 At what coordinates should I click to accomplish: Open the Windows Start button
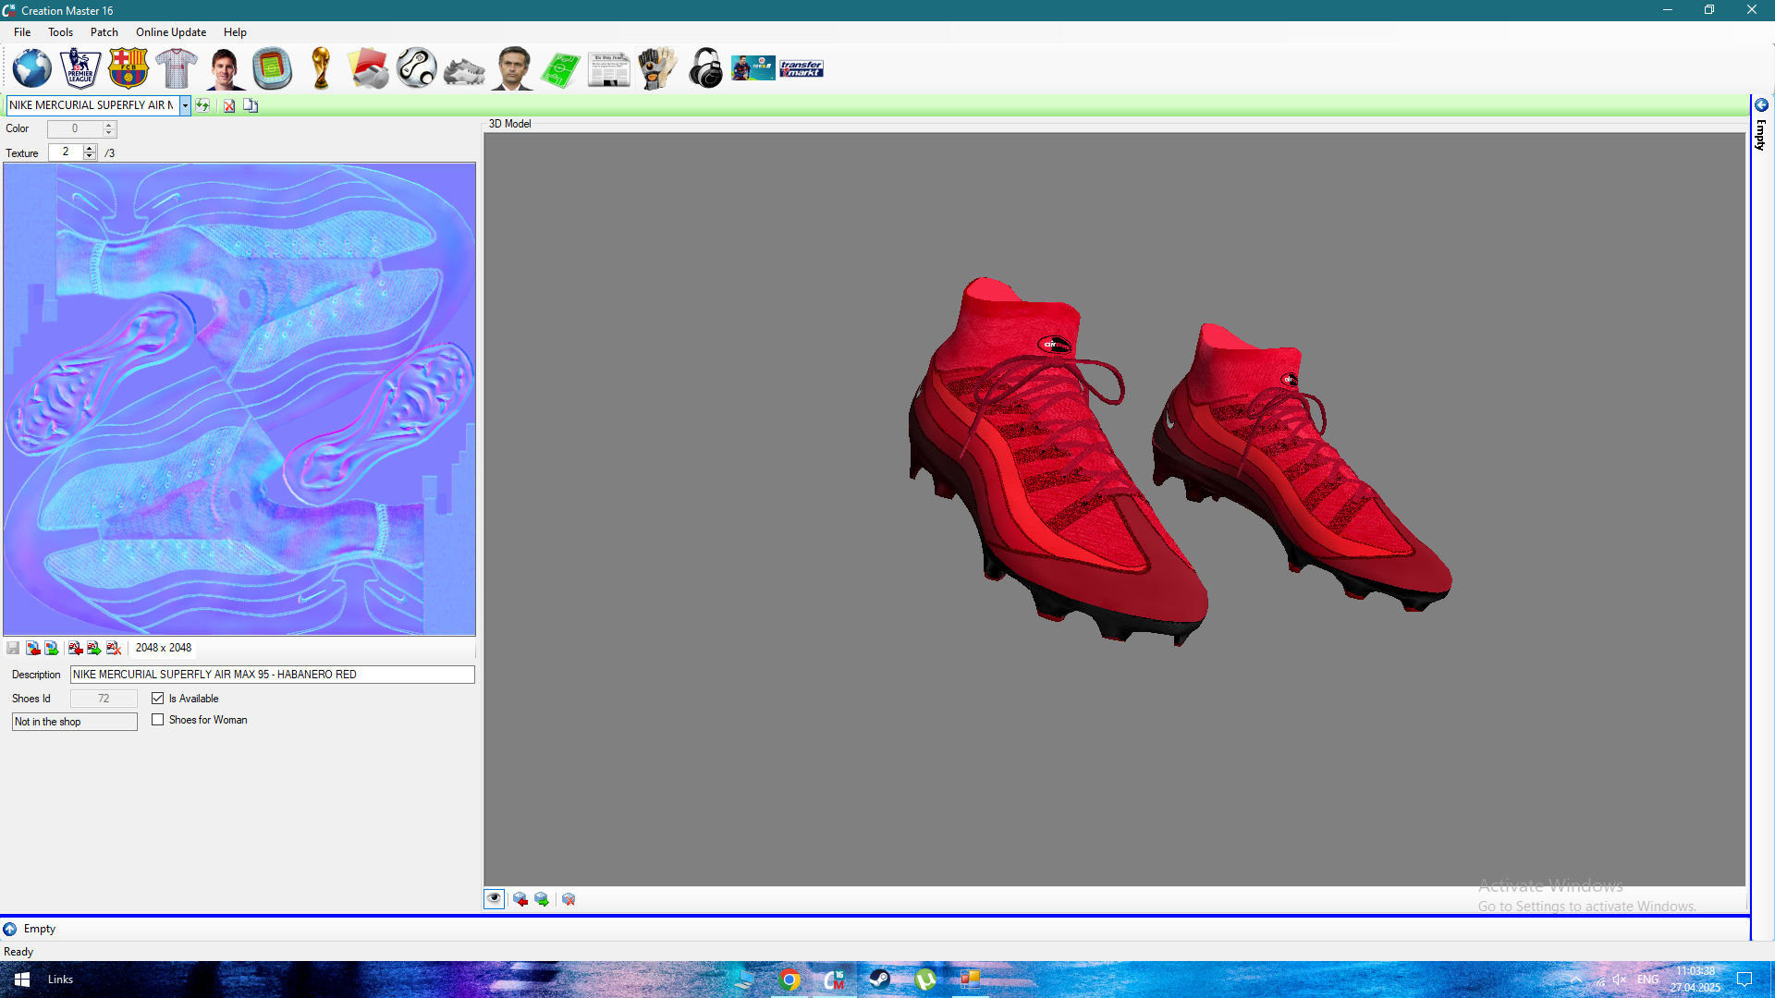(22, 980)
